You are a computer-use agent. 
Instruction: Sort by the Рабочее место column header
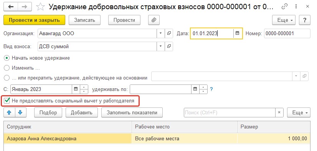(185, 127)
